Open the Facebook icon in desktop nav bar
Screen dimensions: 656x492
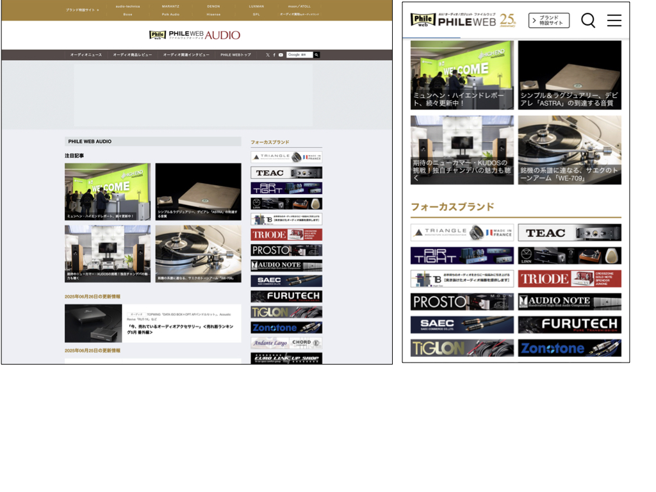pos(274,55)
